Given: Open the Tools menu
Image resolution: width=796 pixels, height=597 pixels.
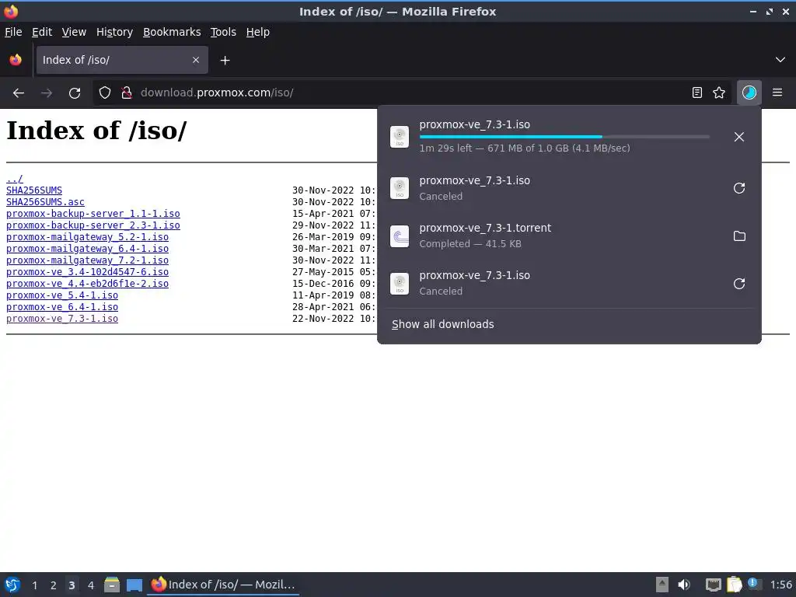Looking at the screenshot, I should pos(223,32).
